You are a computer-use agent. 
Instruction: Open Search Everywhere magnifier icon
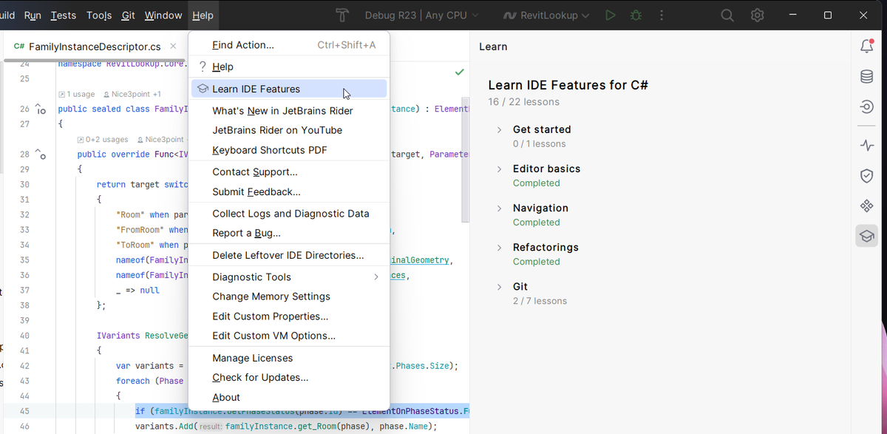(x=727, y=16)
